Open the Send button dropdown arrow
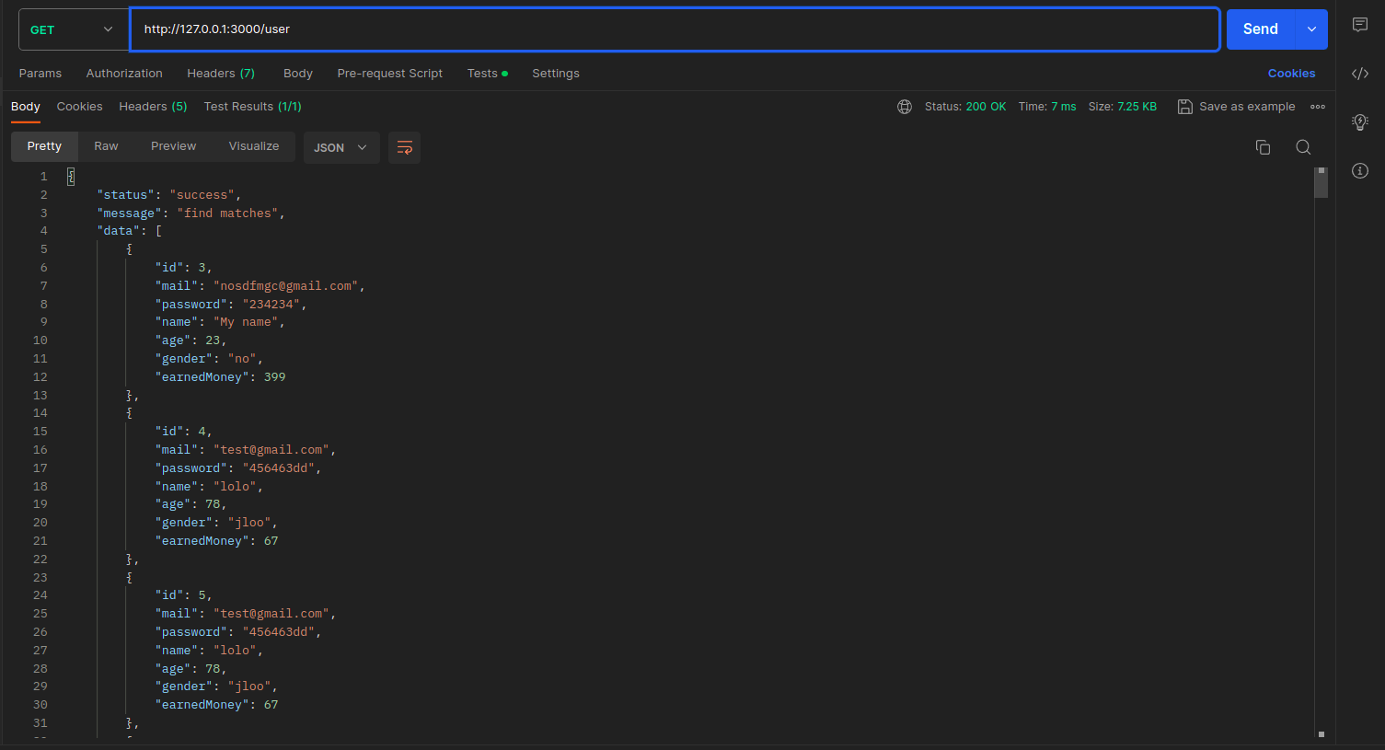Image resolution: width=1385 pixels, height=750 pixels. (1310, 29)
